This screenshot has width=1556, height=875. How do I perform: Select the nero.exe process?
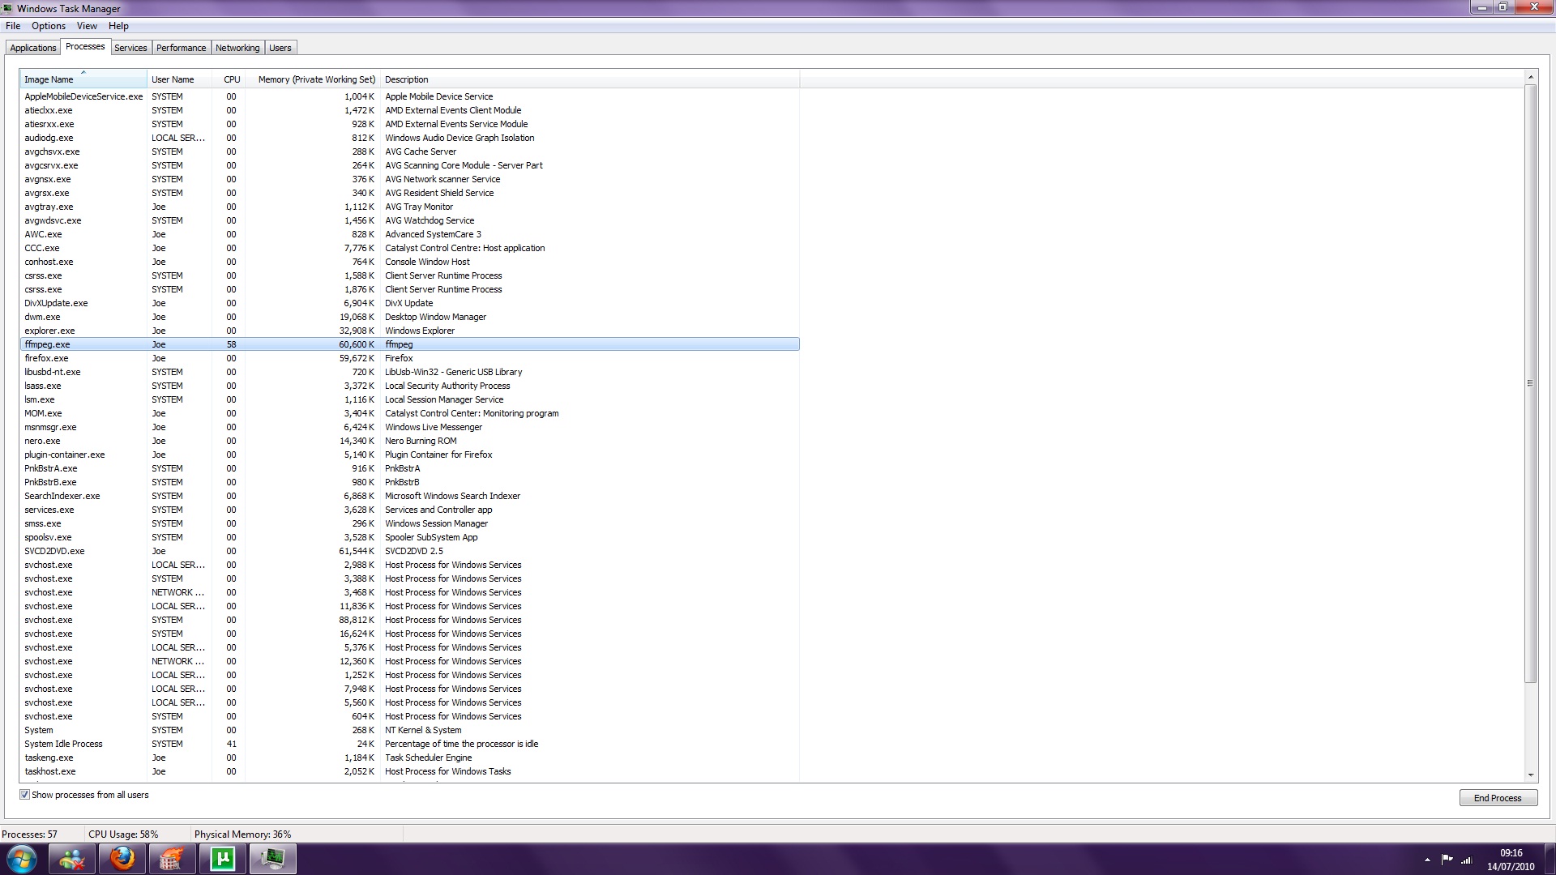[409, 441]
